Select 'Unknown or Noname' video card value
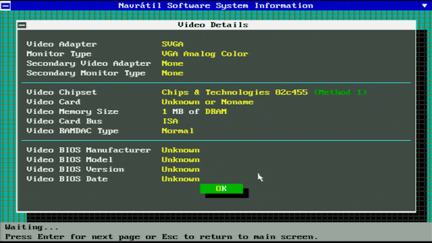Viewport: 432px width, 243px height. tap(207, 102)
